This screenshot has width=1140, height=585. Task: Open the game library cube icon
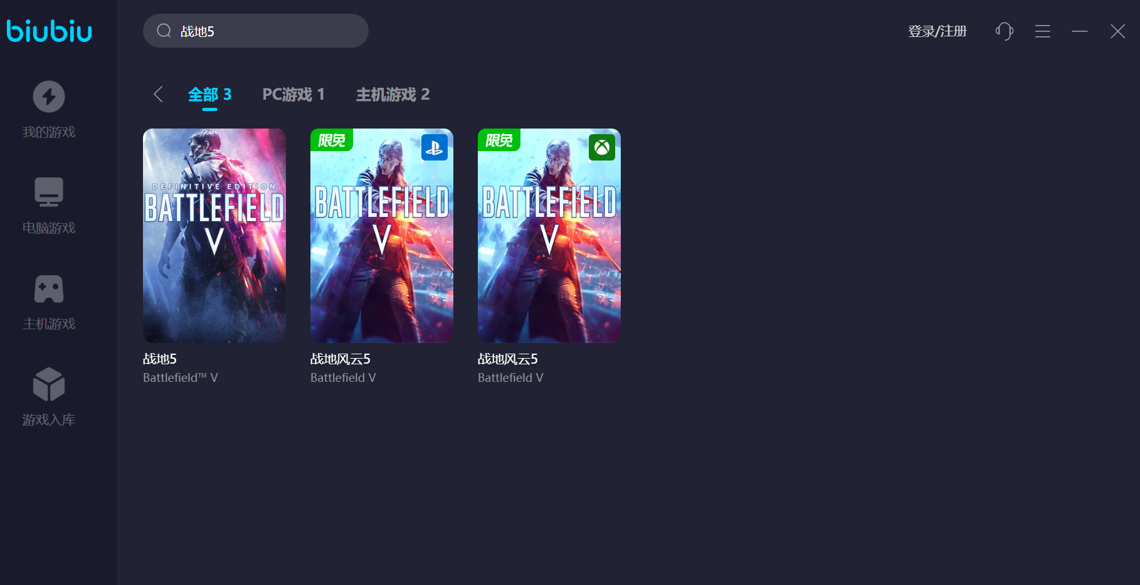pyautogui.click(x=49, y=384)
